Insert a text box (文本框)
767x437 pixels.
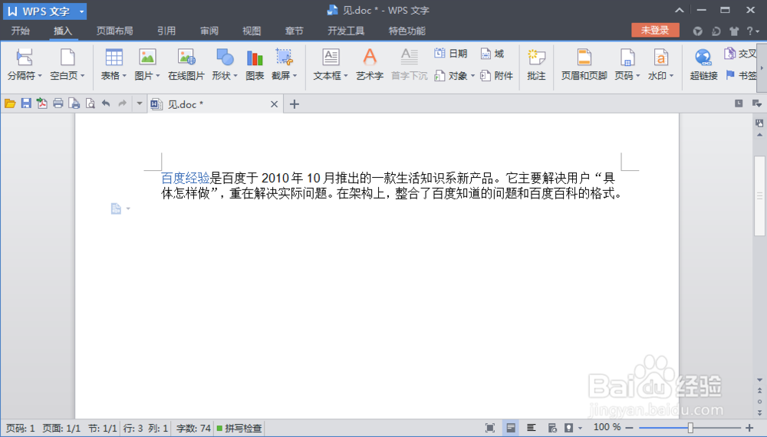pos(331,64)
